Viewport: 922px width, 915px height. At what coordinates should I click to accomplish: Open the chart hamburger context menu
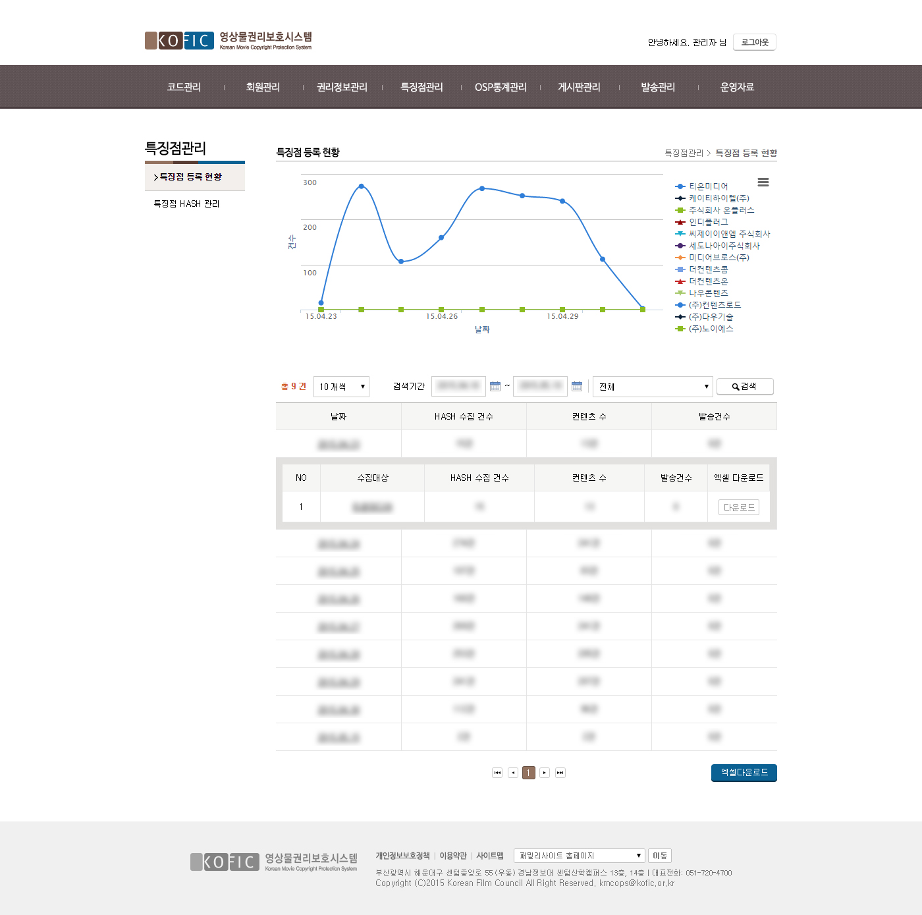[x=763, y=182]
